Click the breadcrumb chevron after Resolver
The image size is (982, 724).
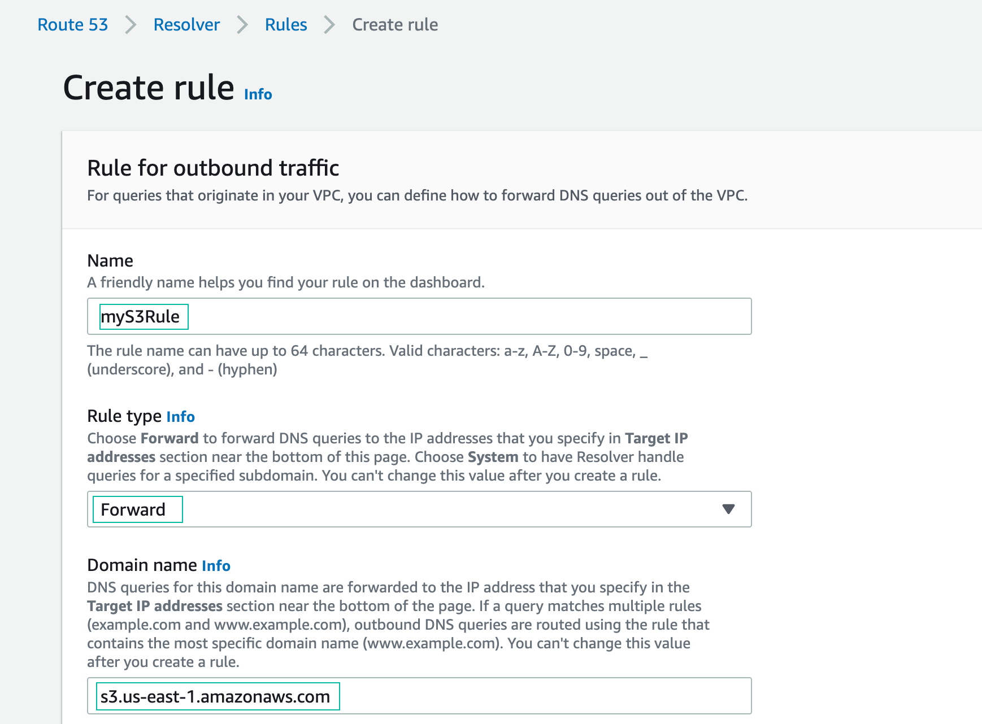pos(243,24)
